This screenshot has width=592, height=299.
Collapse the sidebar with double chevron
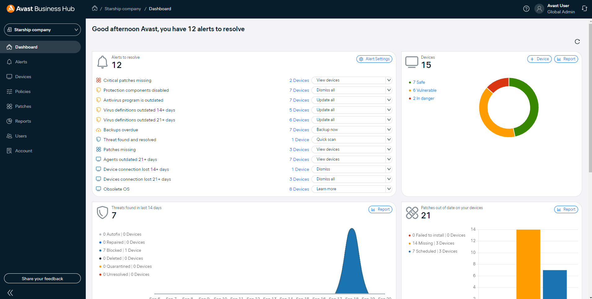point(10,293)
